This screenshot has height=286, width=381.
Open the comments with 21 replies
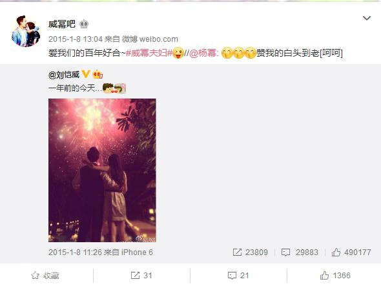238,276
